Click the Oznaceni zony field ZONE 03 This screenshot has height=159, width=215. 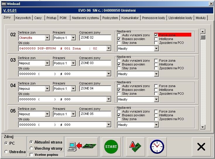95,63
